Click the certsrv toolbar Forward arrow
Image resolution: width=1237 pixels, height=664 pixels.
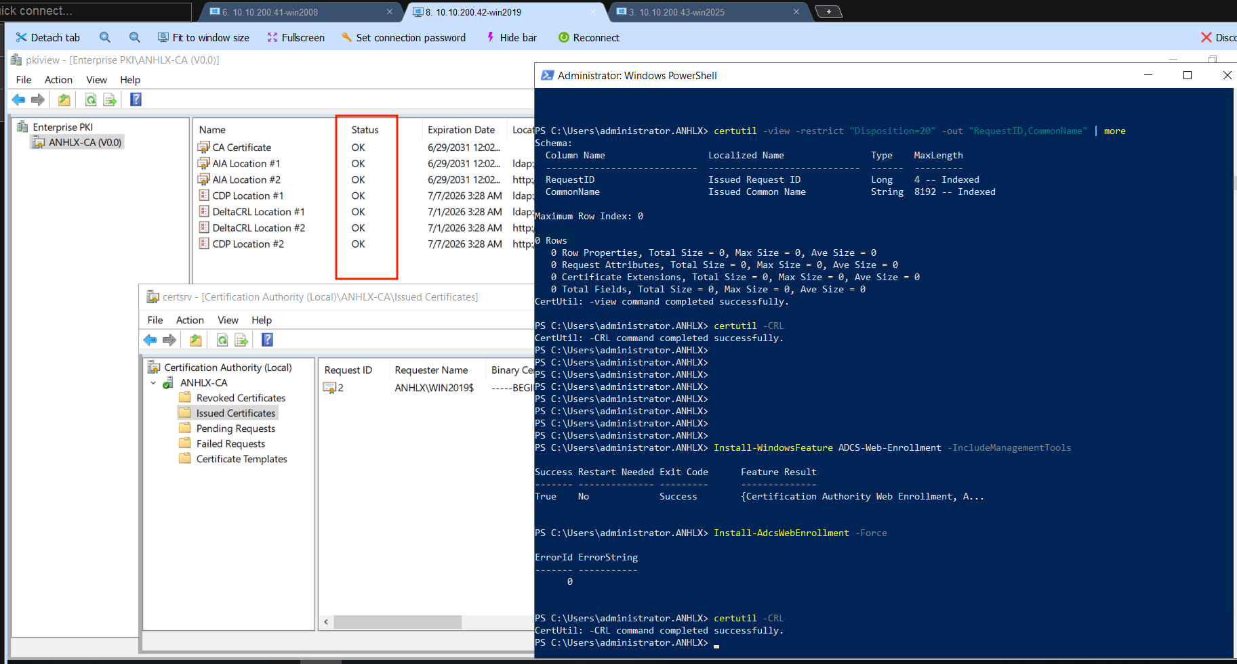169,340
